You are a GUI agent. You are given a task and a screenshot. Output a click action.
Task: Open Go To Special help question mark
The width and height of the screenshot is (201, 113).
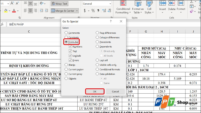click(111, 21)
